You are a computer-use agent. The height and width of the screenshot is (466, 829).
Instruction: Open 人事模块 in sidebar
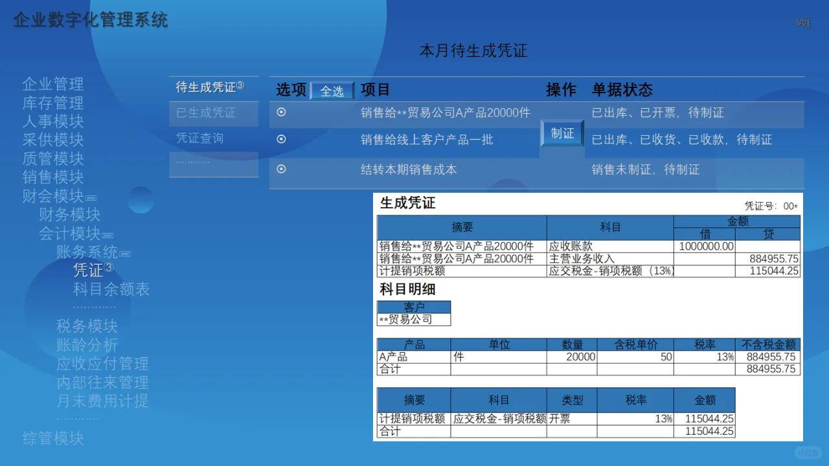(53, 121)
